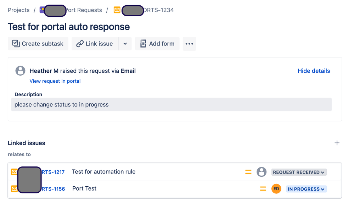Open the REQUEST RECEIVED status dropdown
The height and width of the screenshot is (214, 354).
coord(299,172)
